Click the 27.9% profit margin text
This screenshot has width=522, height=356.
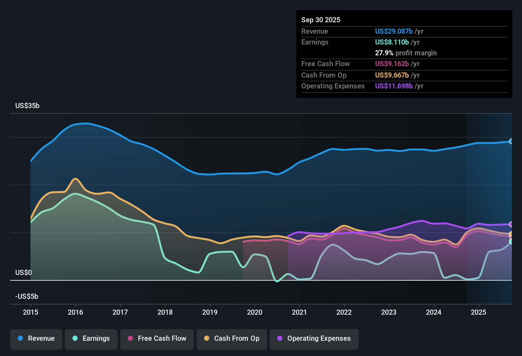(406, 53)
